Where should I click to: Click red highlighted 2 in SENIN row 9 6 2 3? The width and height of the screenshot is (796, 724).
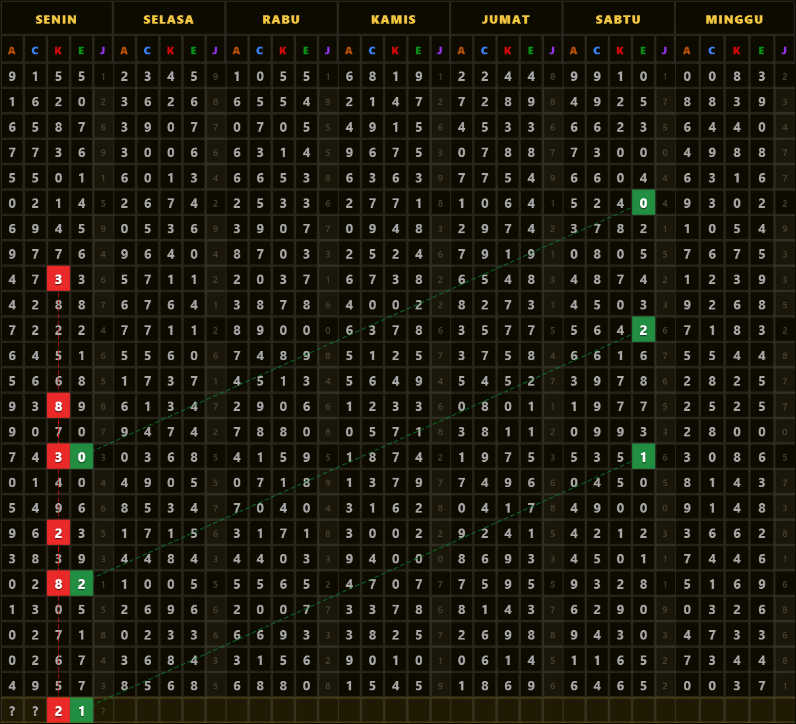[x=58, y=533]
